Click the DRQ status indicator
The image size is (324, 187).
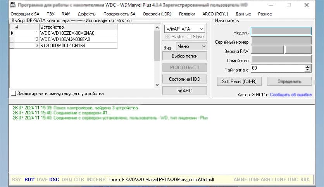pyautogui.click(x=67, y=180)
